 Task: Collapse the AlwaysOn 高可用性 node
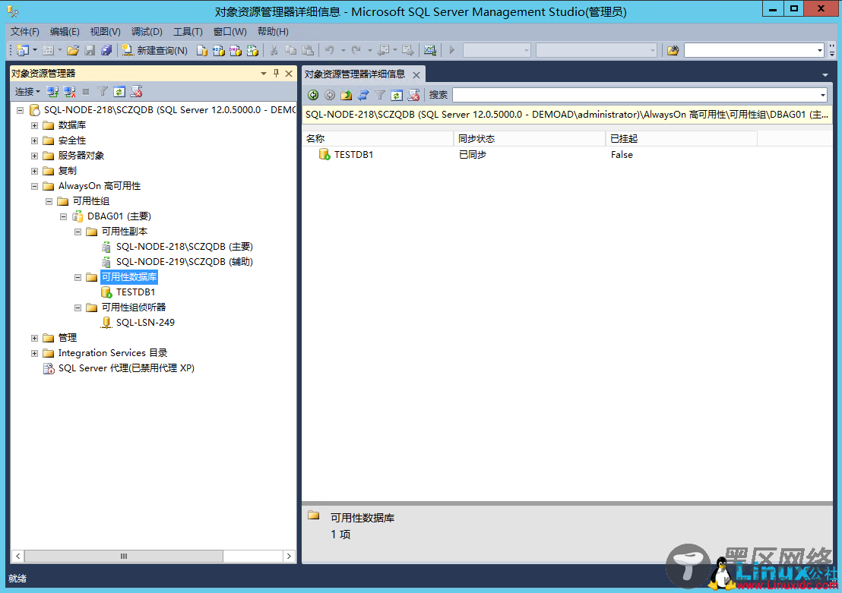(x=34, y=186)
